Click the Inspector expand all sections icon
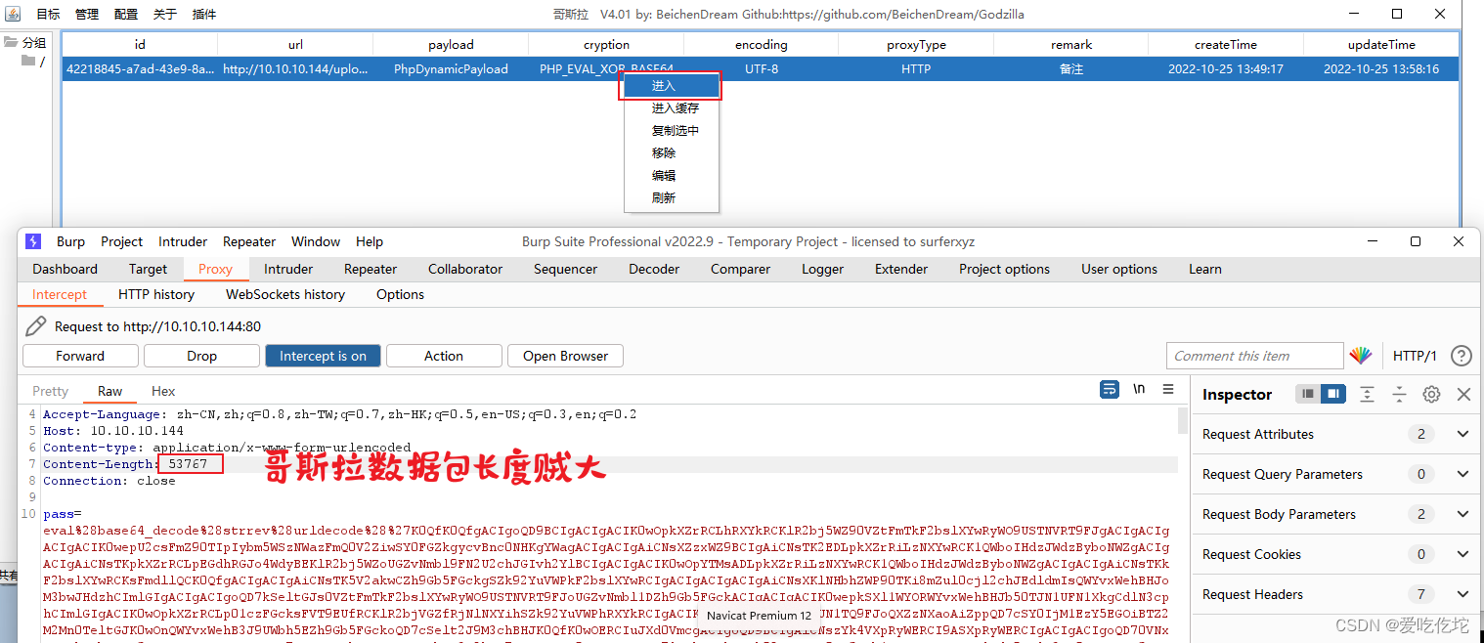 (x=1367, y=394)
